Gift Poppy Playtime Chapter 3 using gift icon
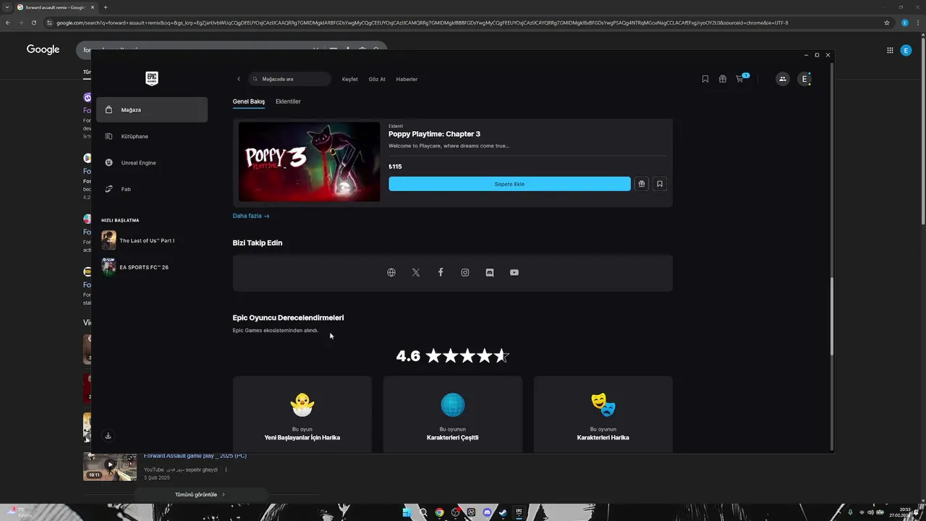Screen dimensions: 926x521 (x=642, y=184)
